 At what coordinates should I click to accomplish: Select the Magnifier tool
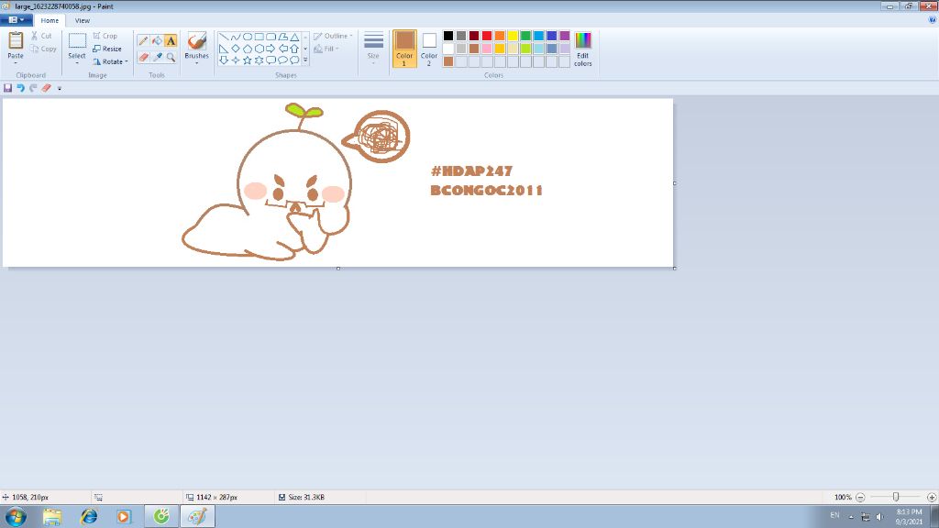[171, 58]
